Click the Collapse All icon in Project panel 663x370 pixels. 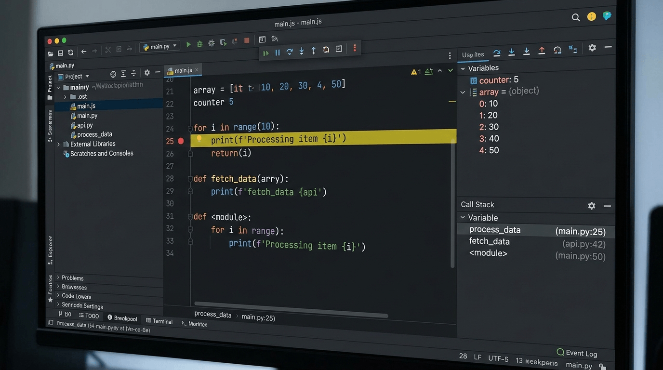pos(134,73)
